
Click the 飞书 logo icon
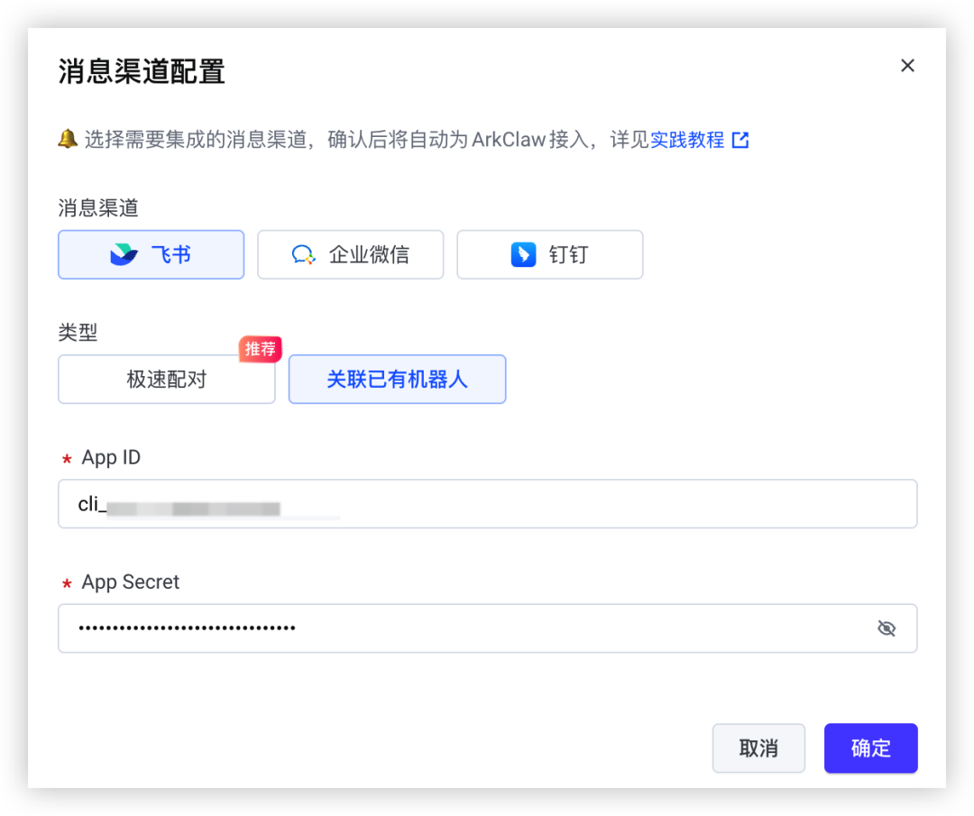pos(124,254)
